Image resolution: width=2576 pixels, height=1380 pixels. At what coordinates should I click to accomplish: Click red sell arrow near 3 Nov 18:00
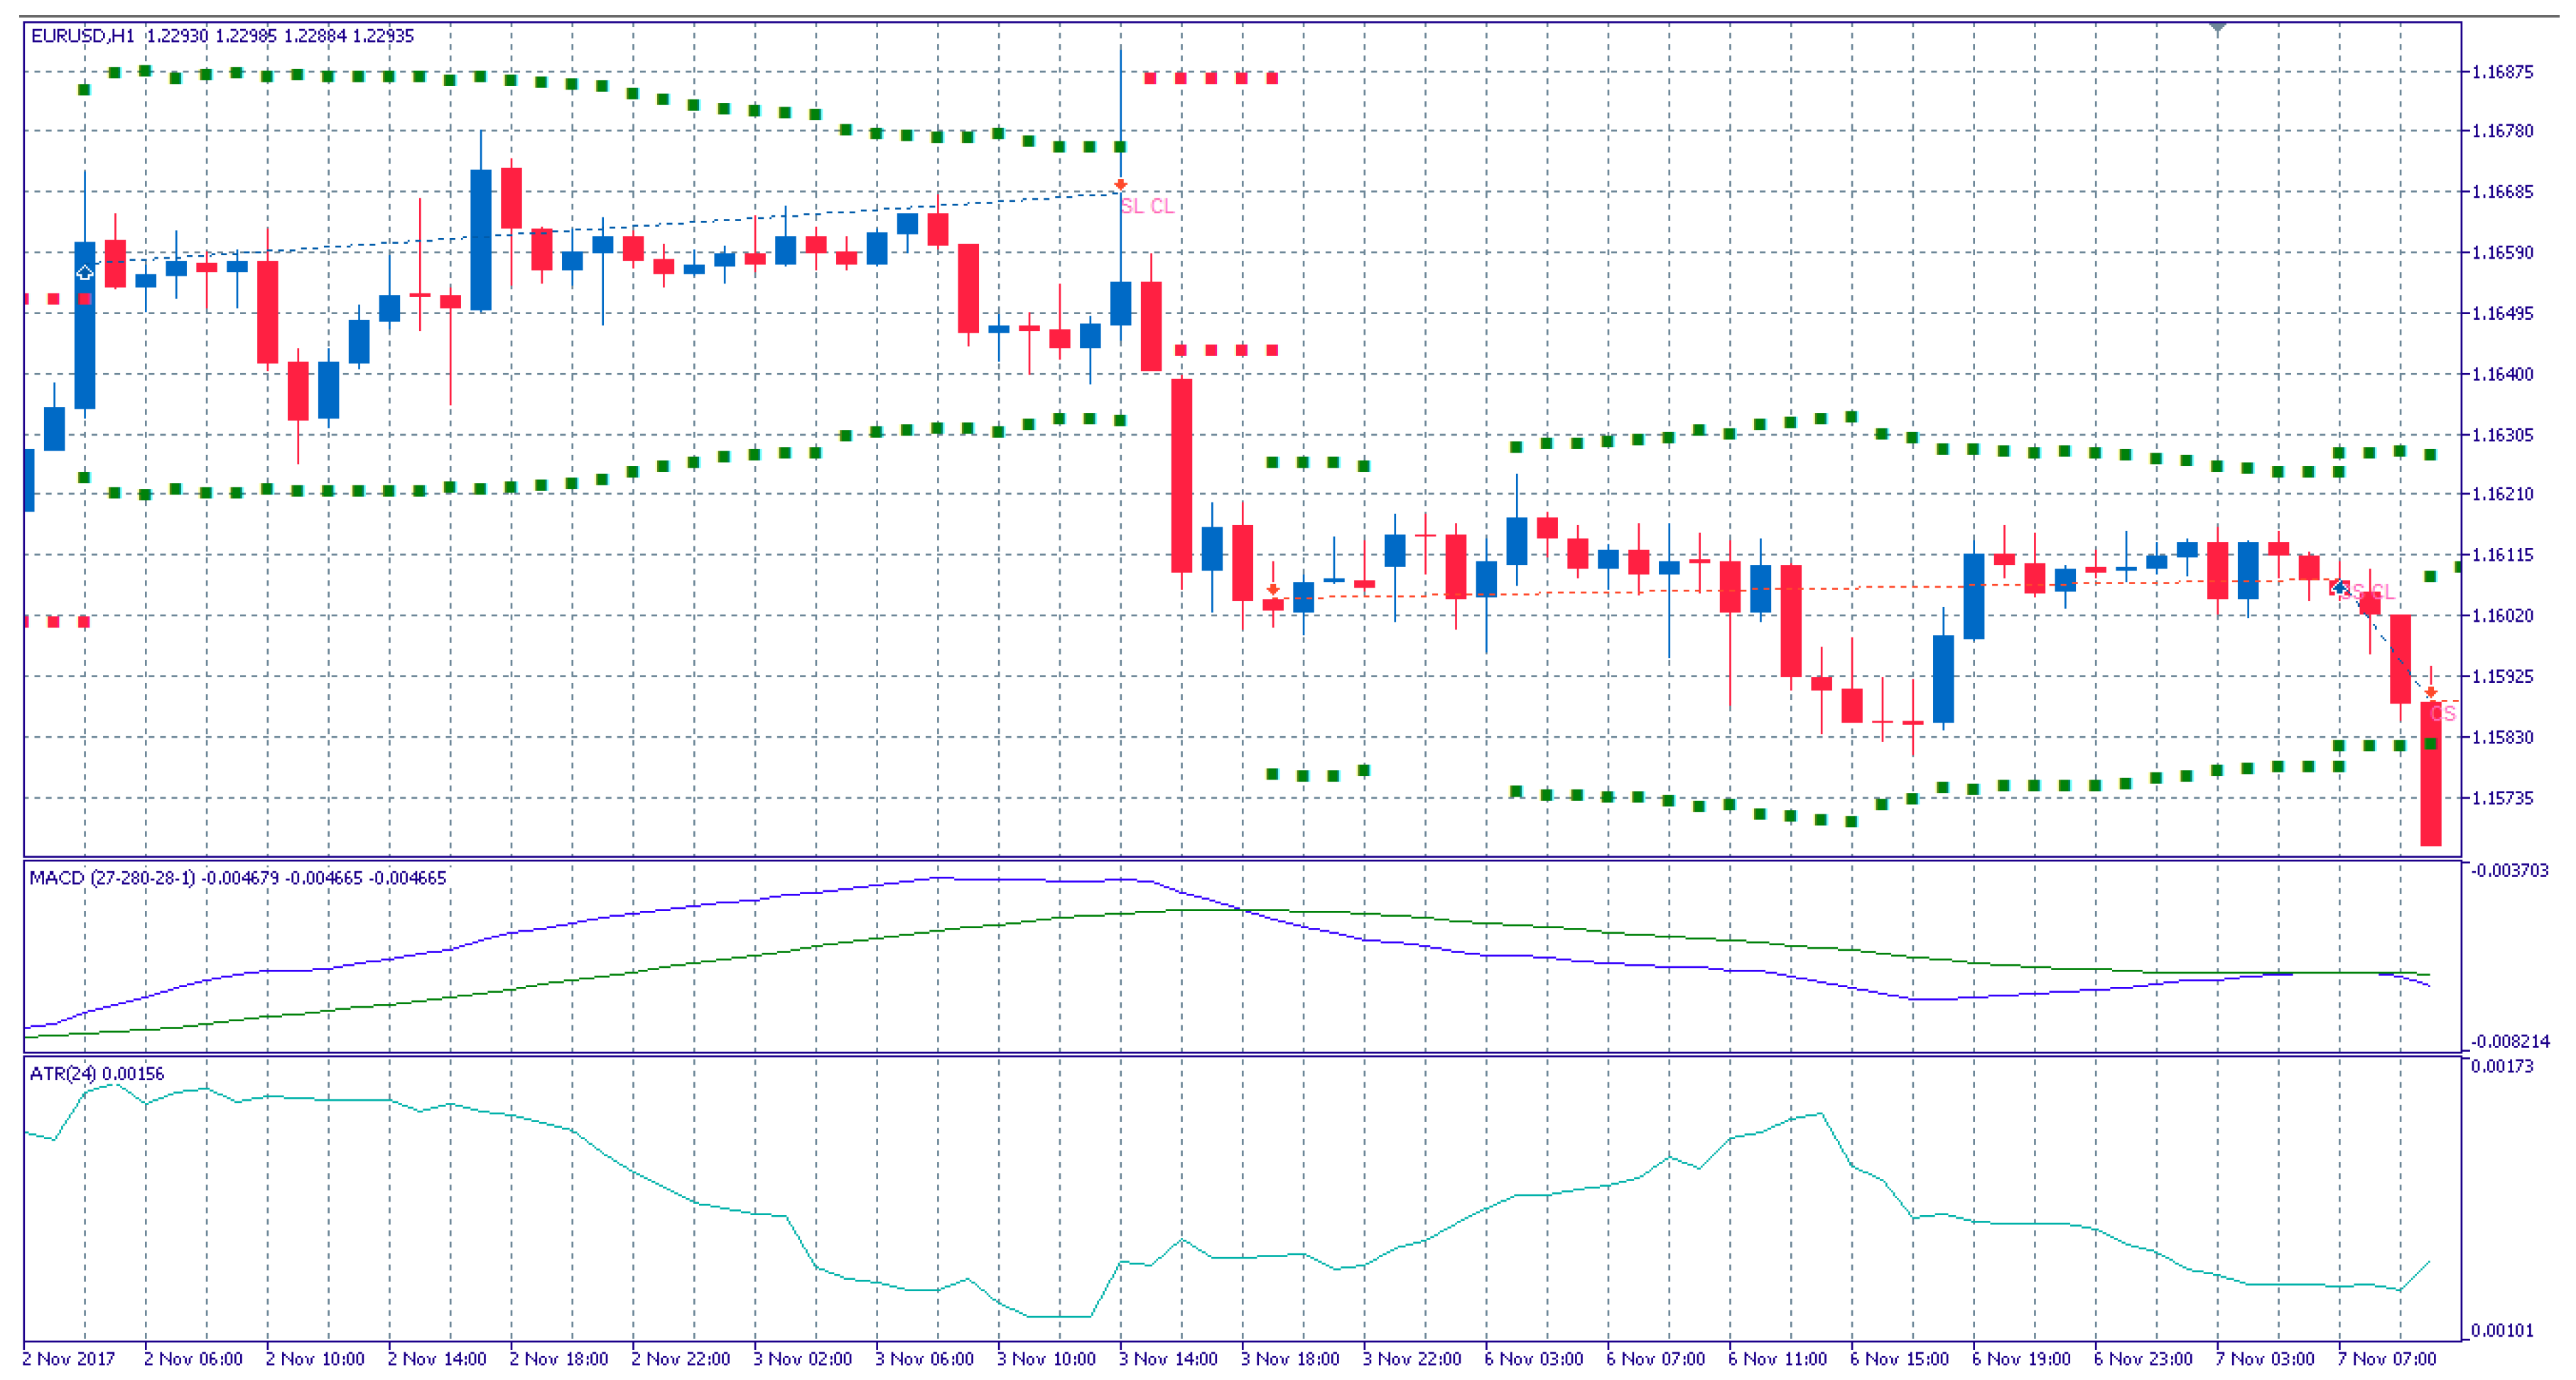1273,590
